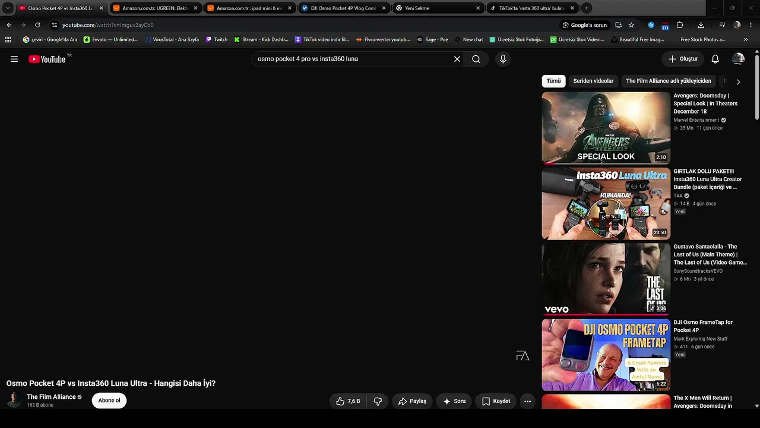The height and width of the screenshot is (428, 760).
Task: Close the Osmo Pocket 4P vs Insta360 tab
Action: coord(102,8)
